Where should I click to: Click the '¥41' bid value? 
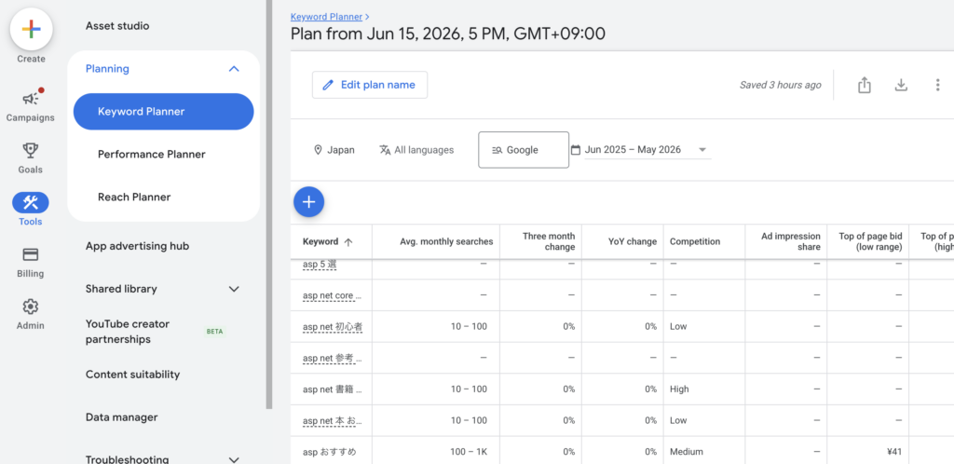point(894,452)
